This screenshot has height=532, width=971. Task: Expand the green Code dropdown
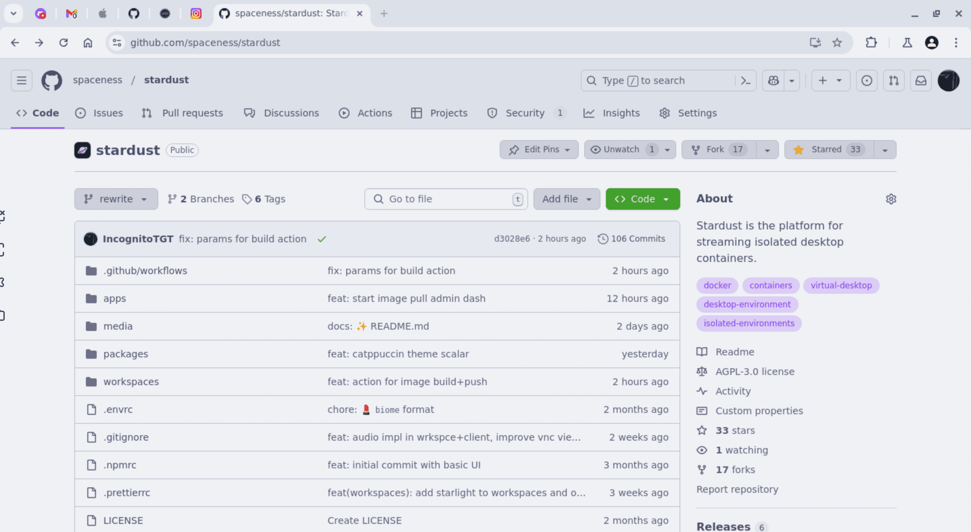642,199
